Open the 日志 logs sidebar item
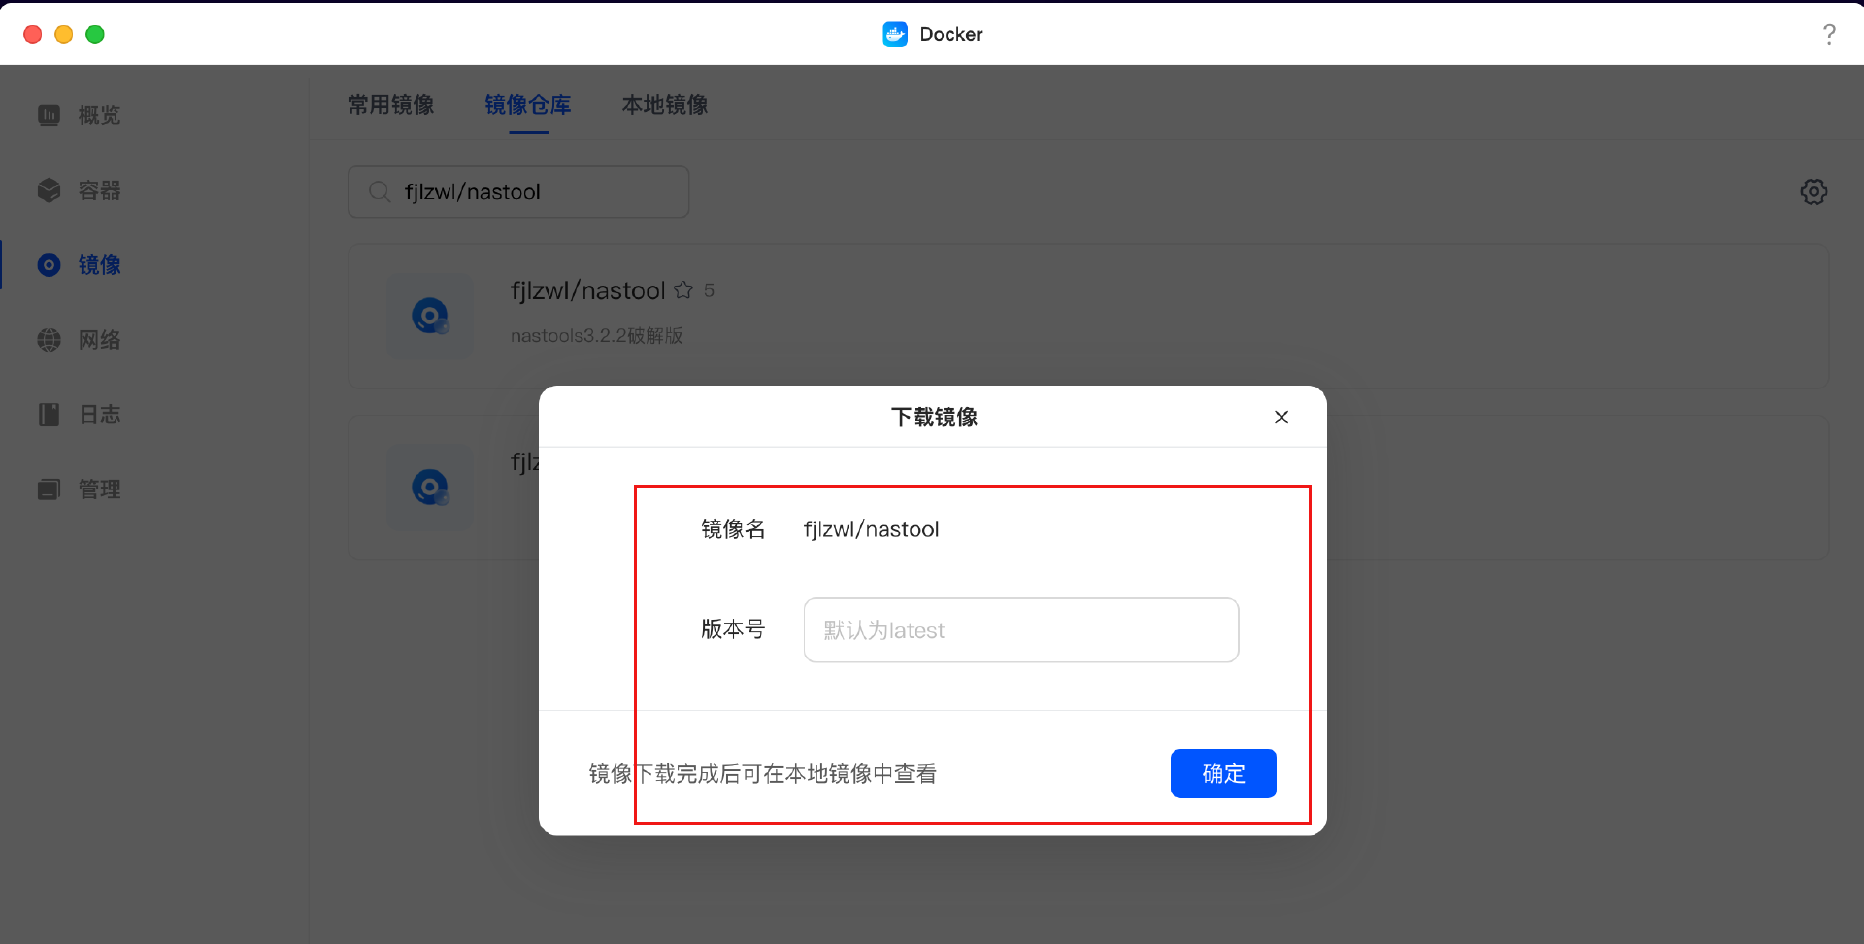 [80, 415]
